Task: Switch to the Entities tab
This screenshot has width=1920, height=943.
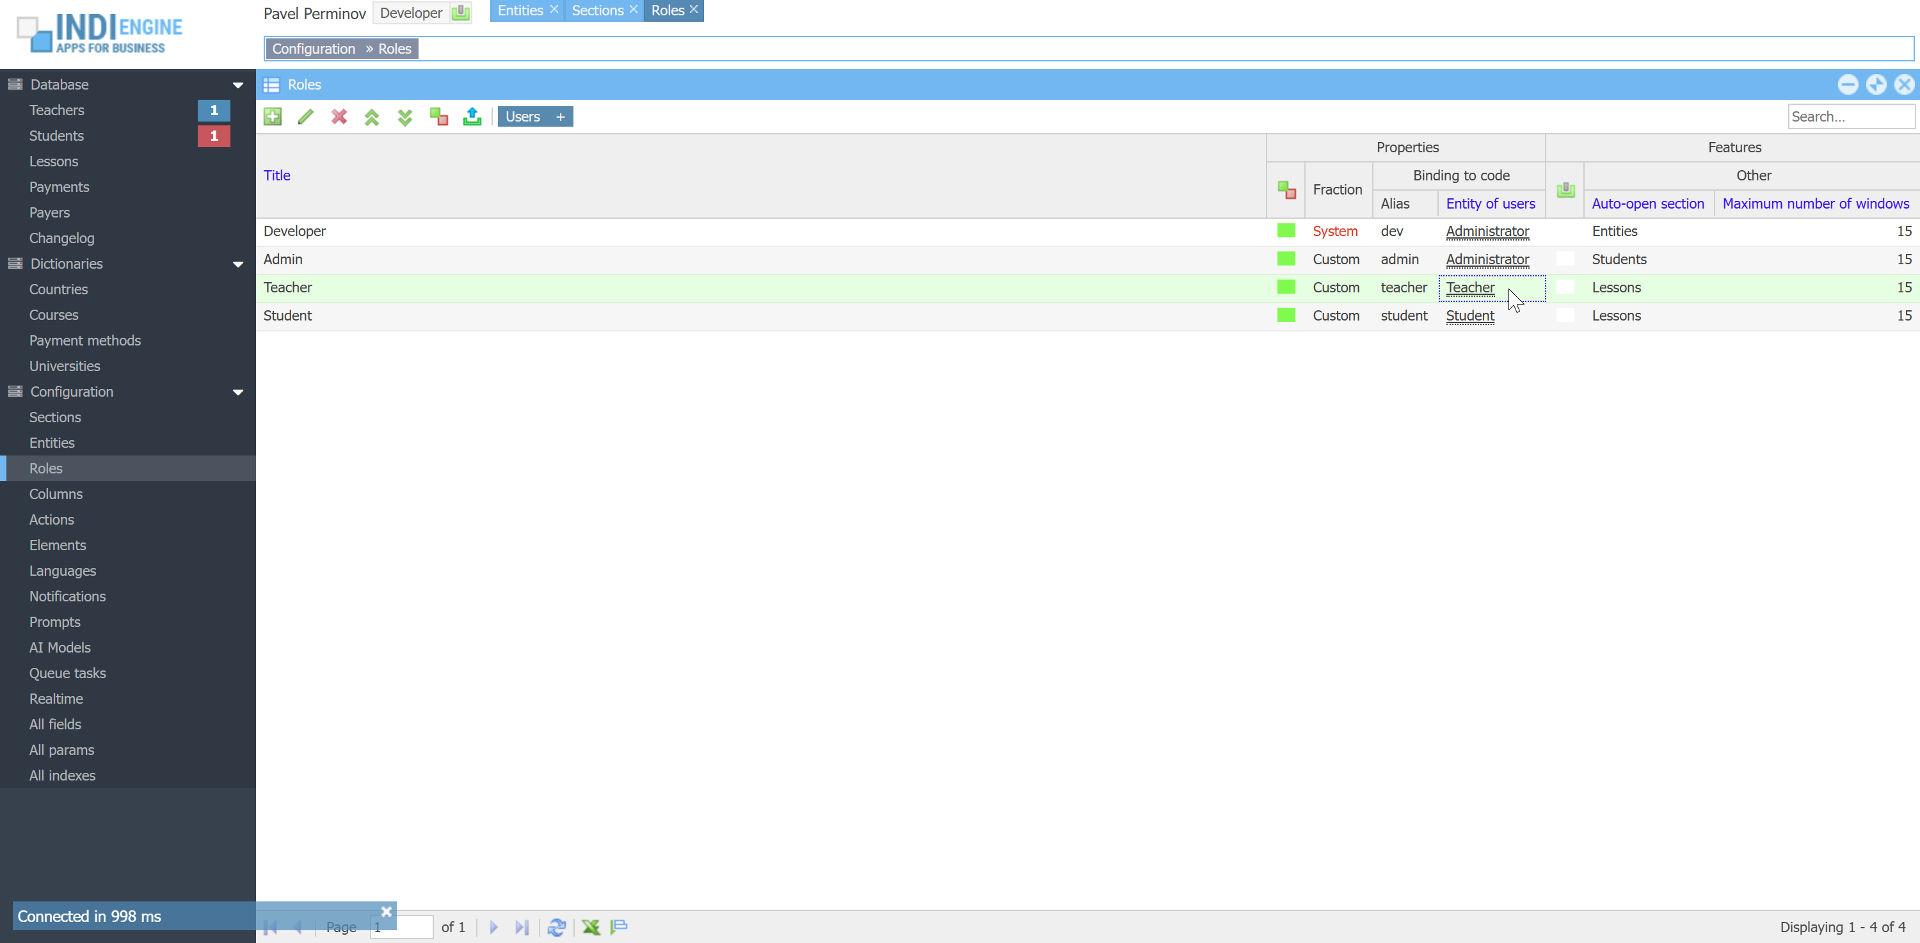Action: (x=520, y=10)
